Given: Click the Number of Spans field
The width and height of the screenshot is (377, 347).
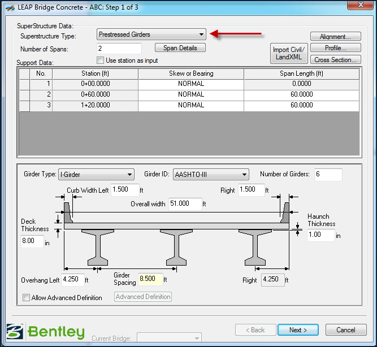Looking at the screenshot, I should coord(119,49).
